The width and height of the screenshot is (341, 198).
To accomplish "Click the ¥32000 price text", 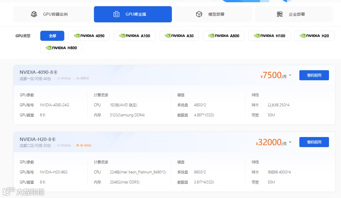I will tap(269, 142).
